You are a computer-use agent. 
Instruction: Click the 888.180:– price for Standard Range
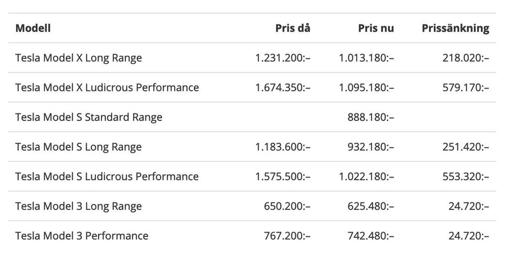(371, 117)
